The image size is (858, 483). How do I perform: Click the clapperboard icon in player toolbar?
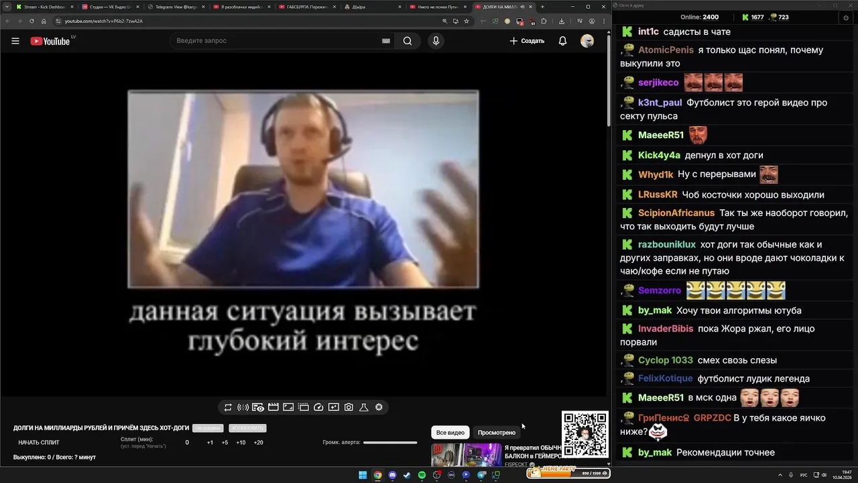(273, 407)
